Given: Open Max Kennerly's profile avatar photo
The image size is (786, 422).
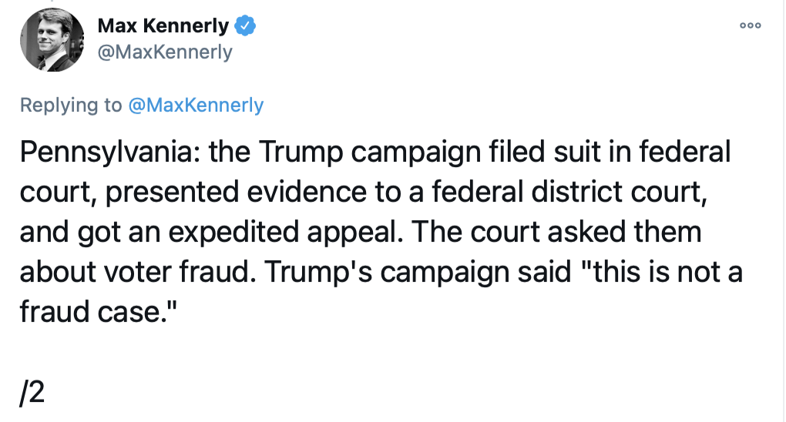Looking at the screenshot, I should (x=52, y=42).
